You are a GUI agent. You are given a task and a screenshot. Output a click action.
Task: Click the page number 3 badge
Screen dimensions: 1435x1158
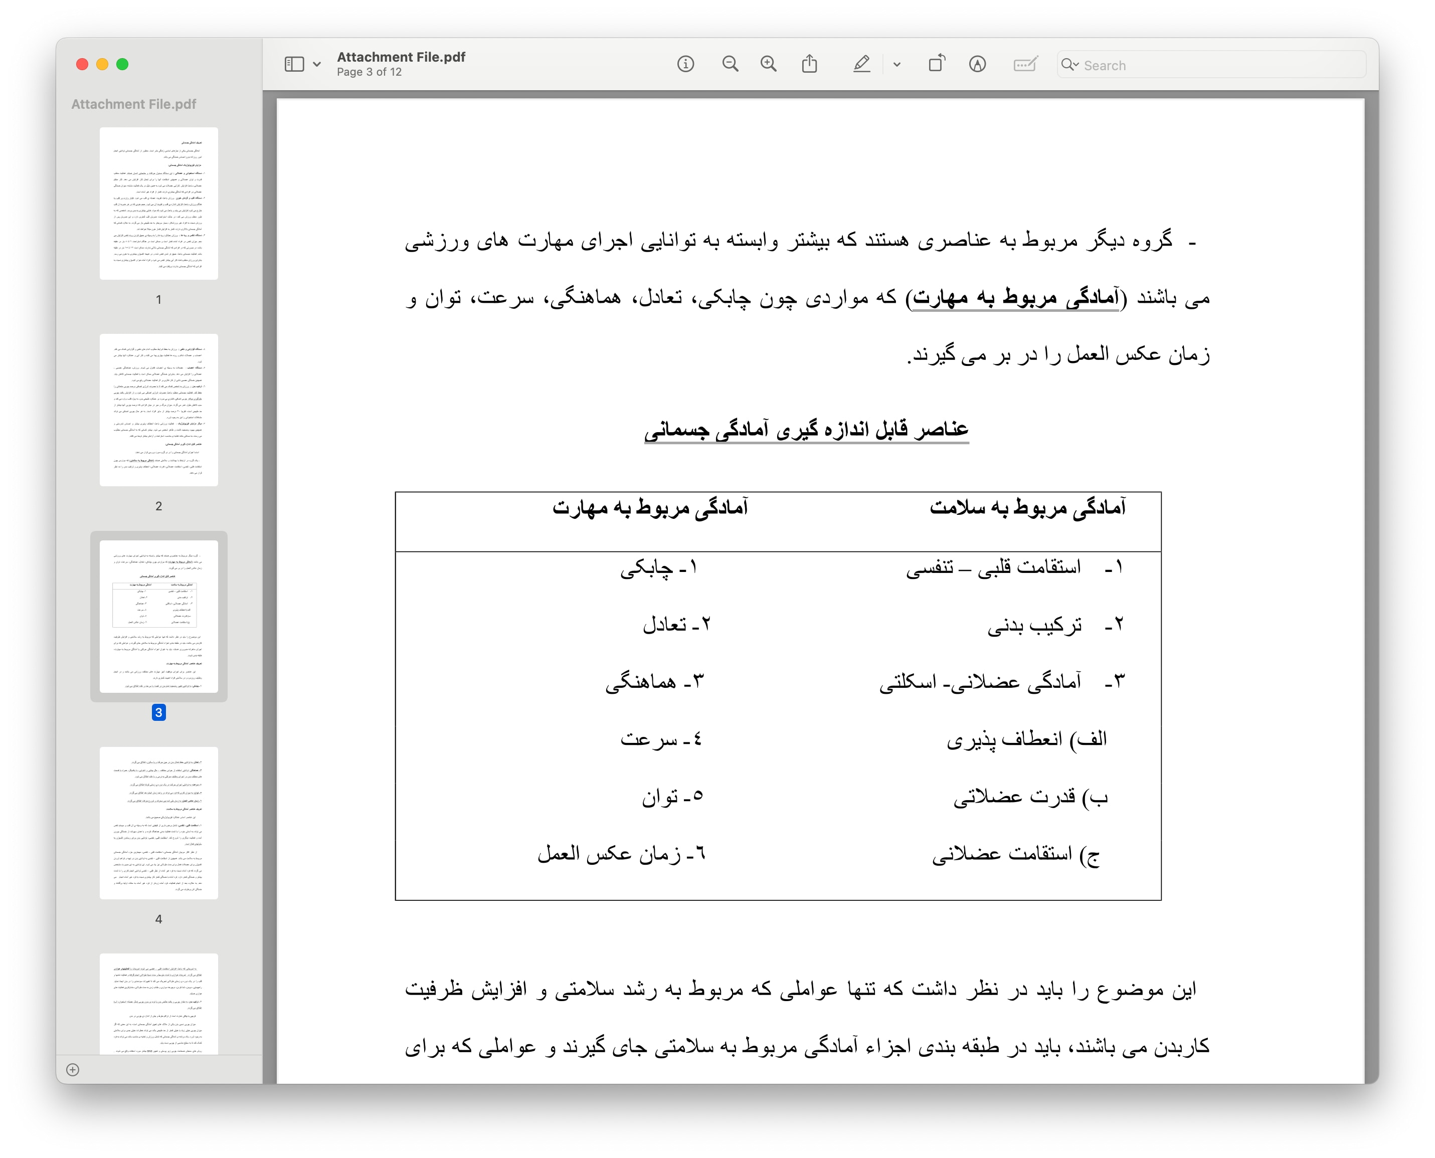point(158,712)
